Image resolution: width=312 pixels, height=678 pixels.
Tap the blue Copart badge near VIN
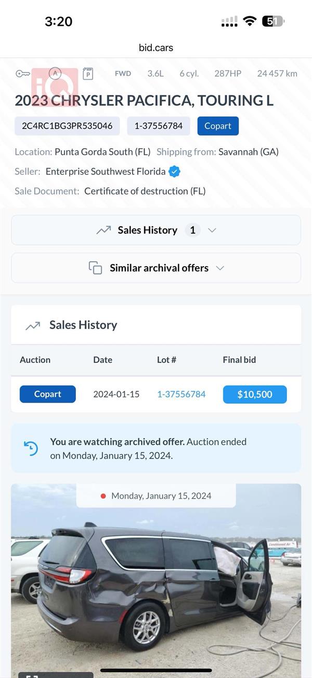click(x=218, y=126)
